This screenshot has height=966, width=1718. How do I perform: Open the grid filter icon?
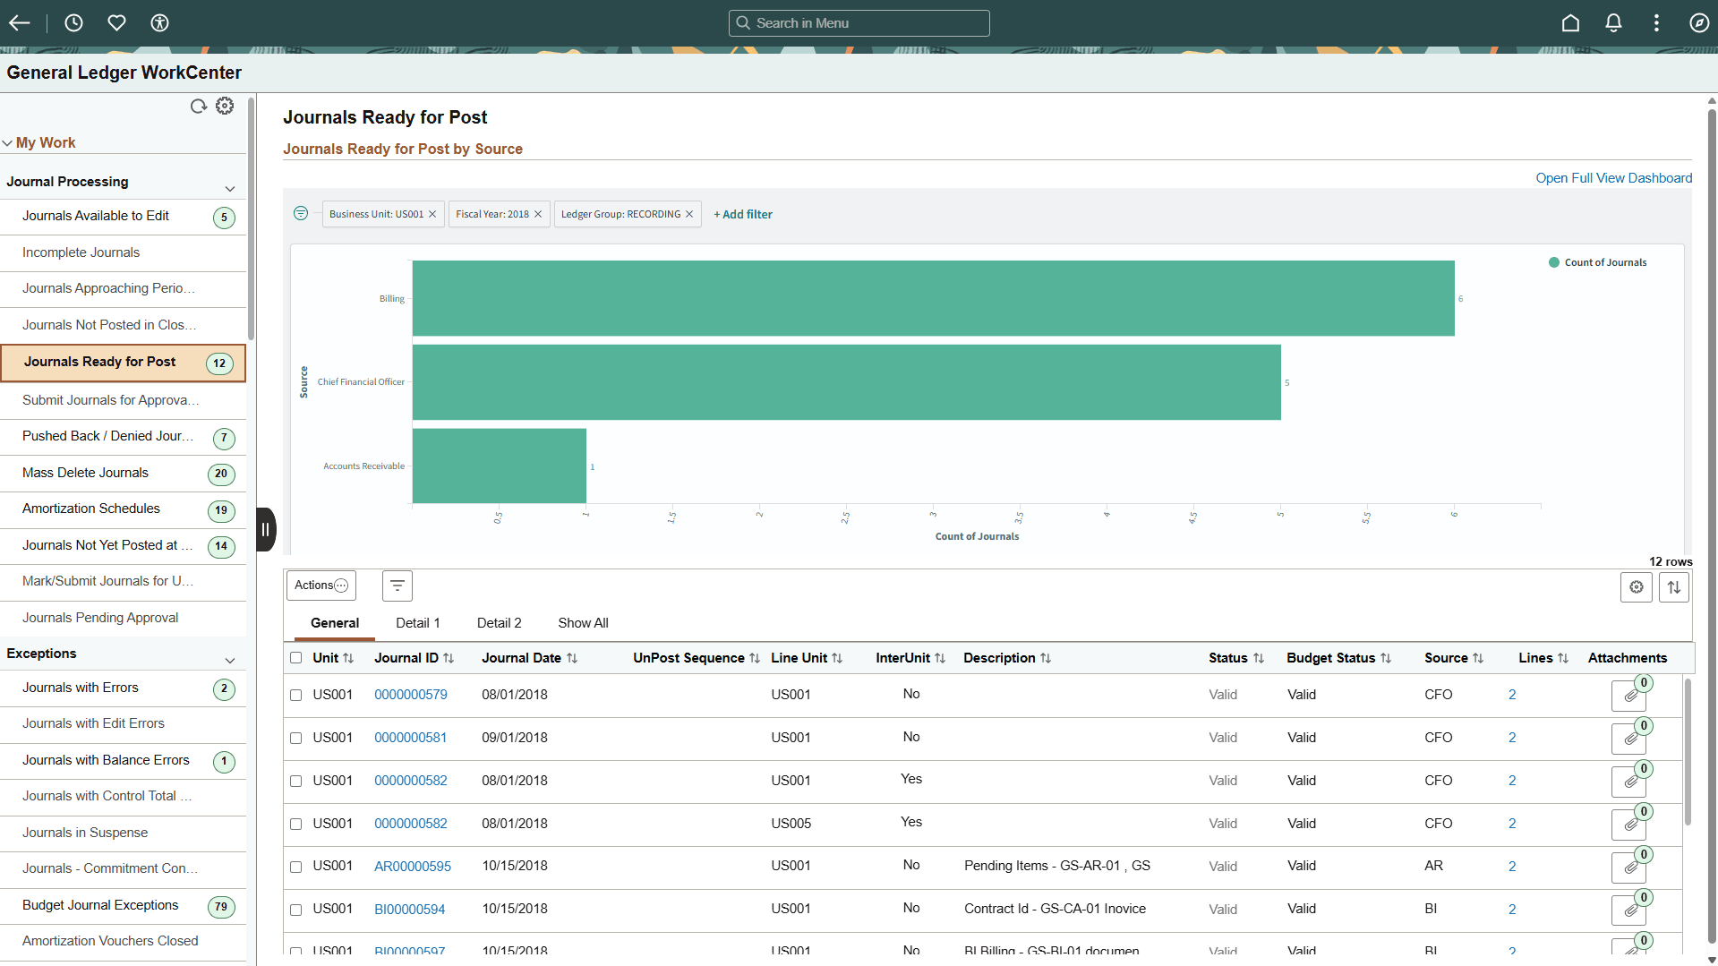click(397, 586)
